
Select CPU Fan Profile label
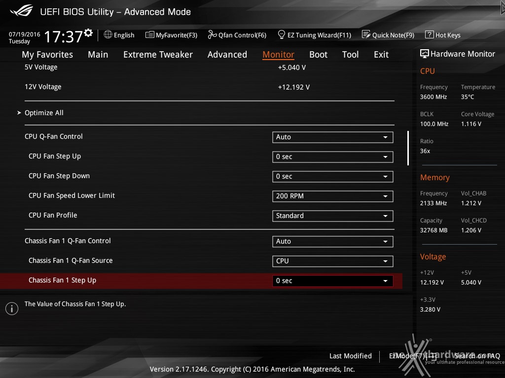(53, 215)
